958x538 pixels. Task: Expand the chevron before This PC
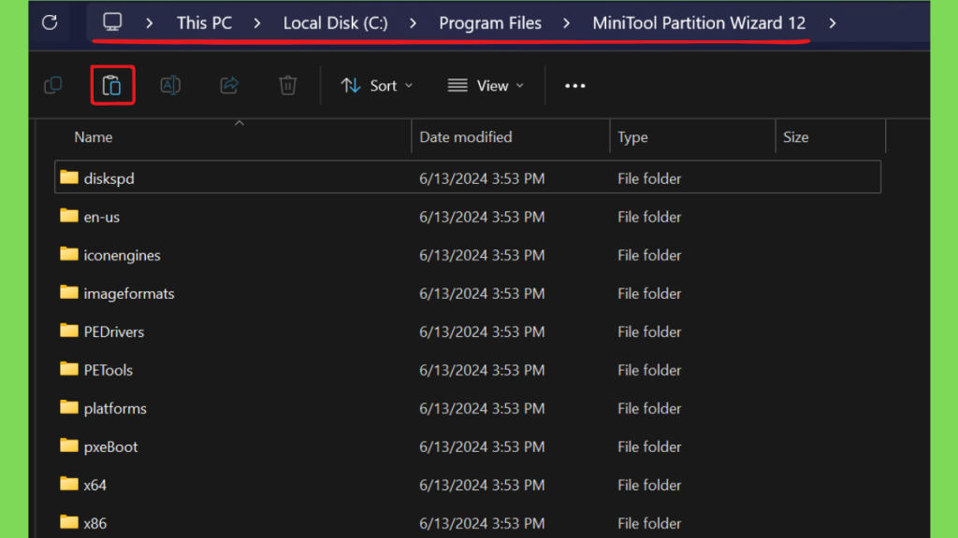click(149, 23)
